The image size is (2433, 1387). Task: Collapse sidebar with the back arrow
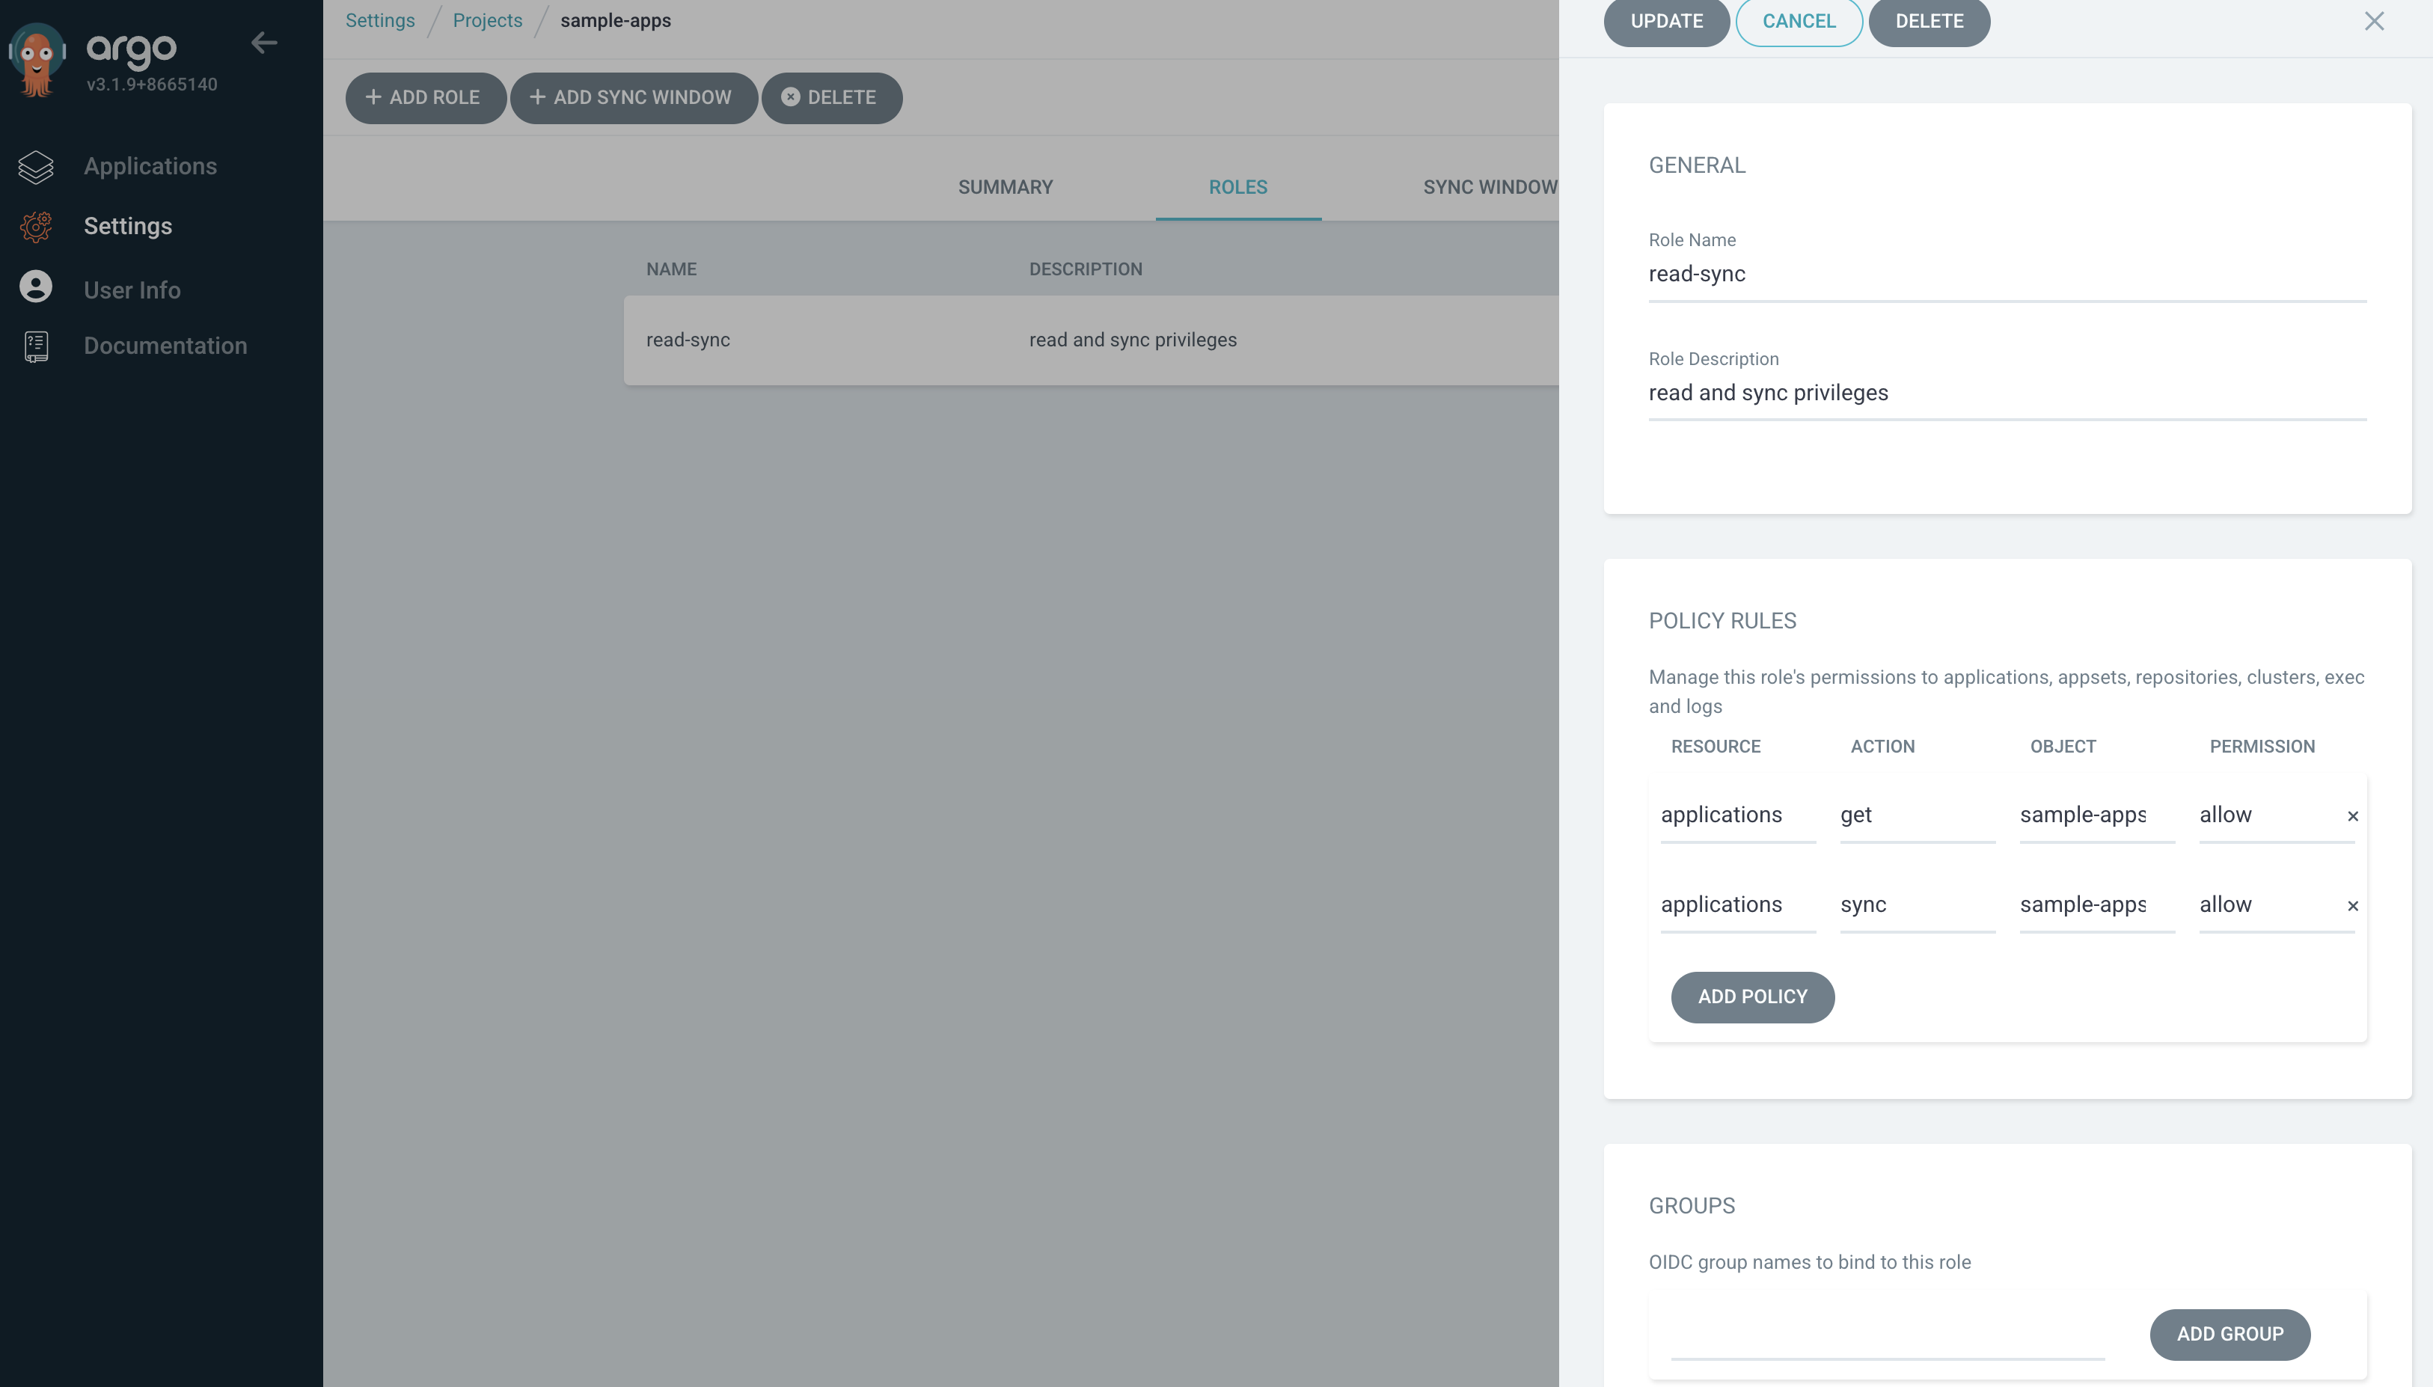(x=264, y=43)
